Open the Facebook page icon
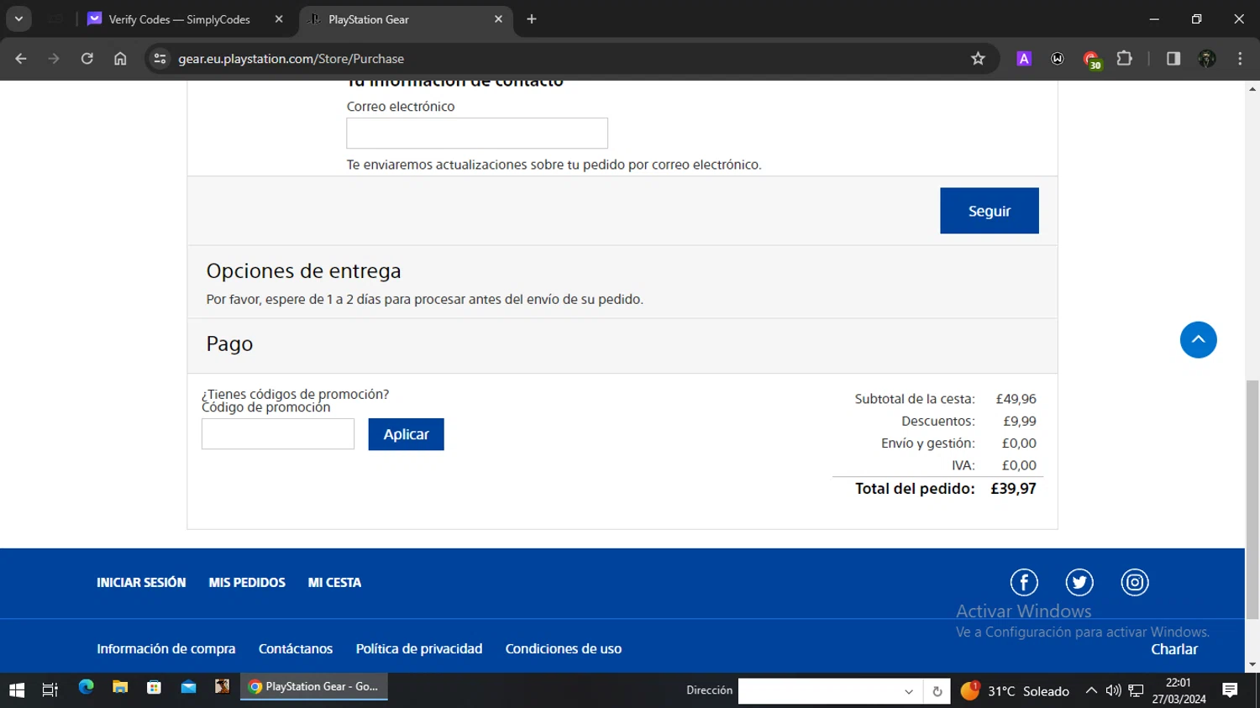1260x708 pixels. coord(1024,582)
